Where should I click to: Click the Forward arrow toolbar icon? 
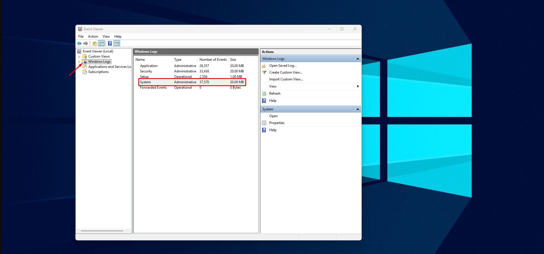point(86,43)
